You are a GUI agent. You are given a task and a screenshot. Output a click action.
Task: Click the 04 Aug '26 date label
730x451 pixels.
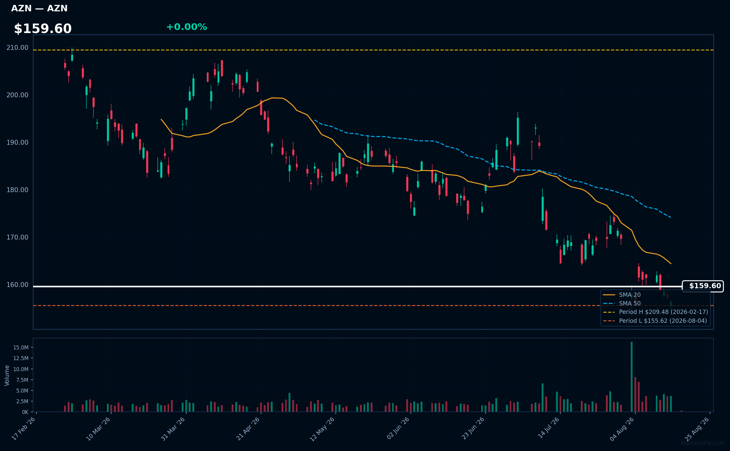(x=622, y=429)
